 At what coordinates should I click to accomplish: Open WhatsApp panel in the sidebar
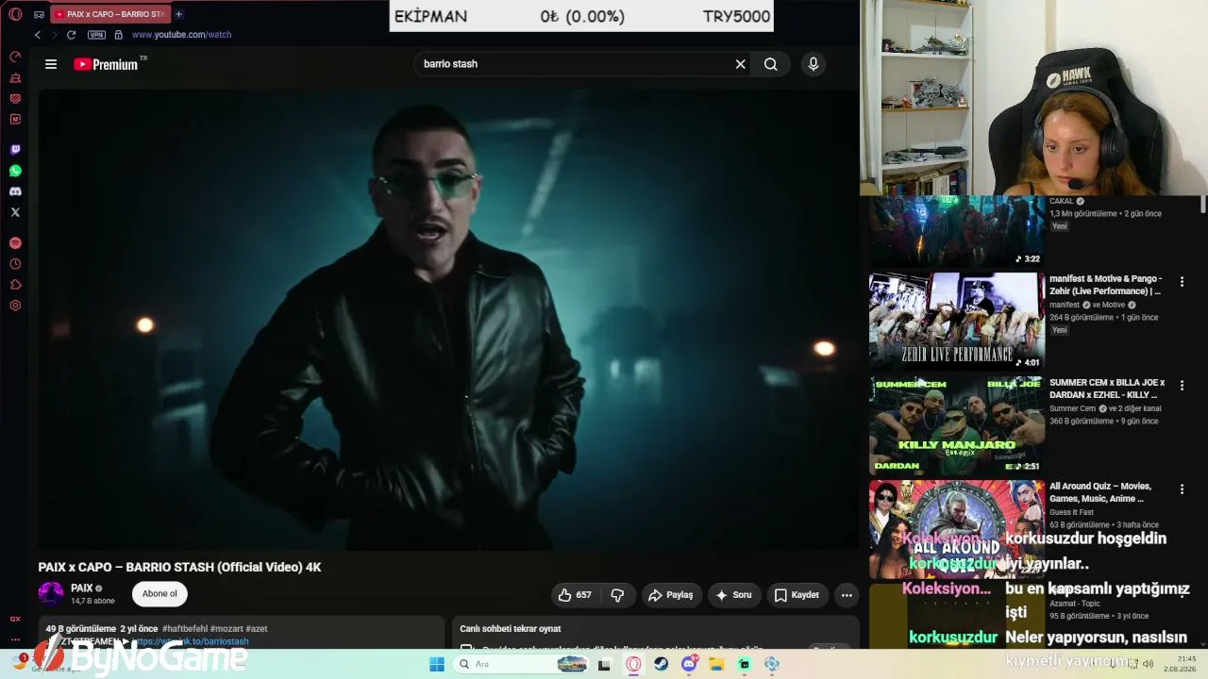(x=15, y=171)
